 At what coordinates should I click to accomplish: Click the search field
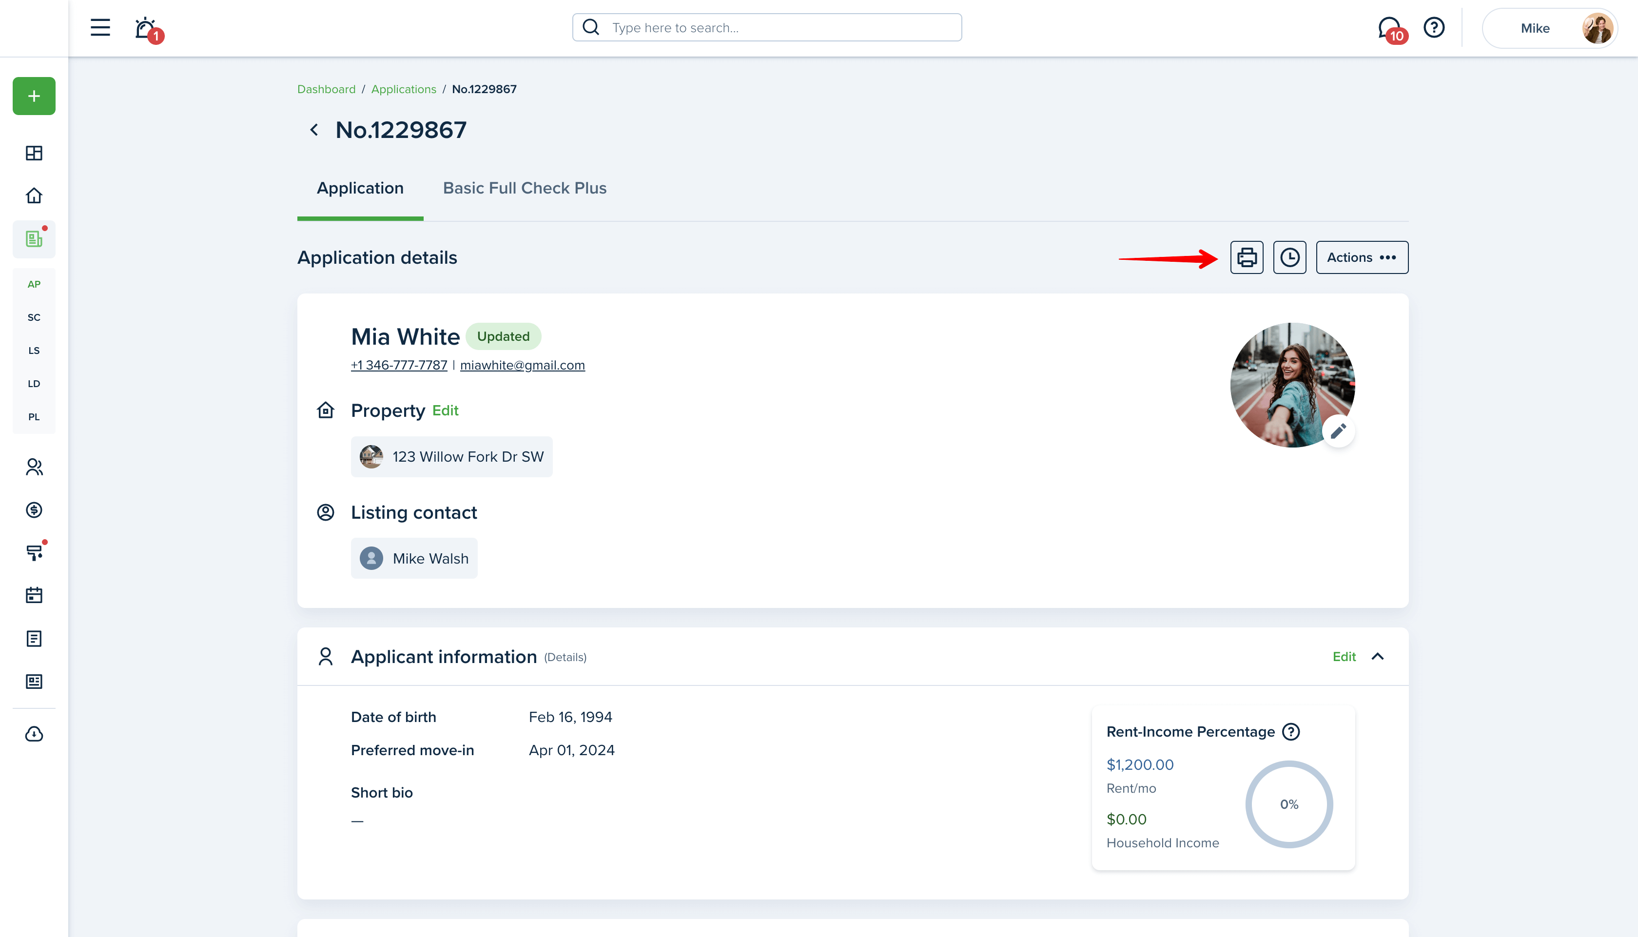click(767, 28)
